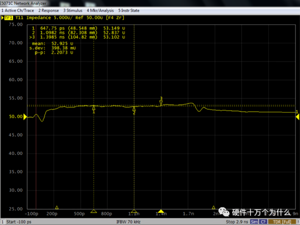Click the filled marker 3 indicator on time axis
Image resolution: width=300 pixels, height=225 pixels.
tap(161, 211)
